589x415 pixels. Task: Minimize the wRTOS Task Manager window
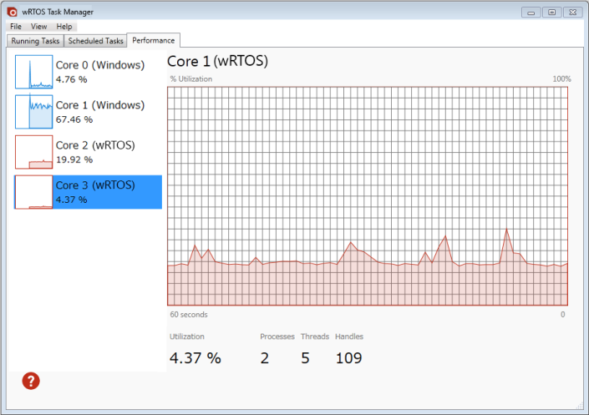coord(531,12)
